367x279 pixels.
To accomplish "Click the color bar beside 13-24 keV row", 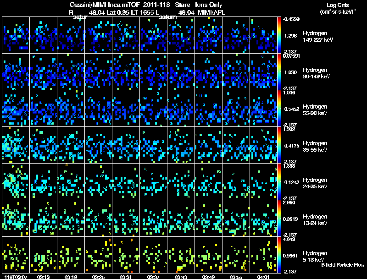I will [x=279, y=218].
